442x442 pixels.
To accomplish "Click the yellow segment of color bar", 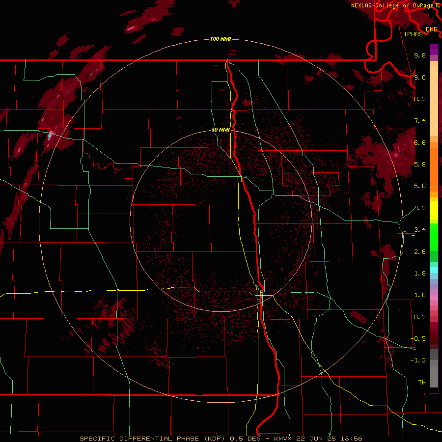I will tap(434, 210).
